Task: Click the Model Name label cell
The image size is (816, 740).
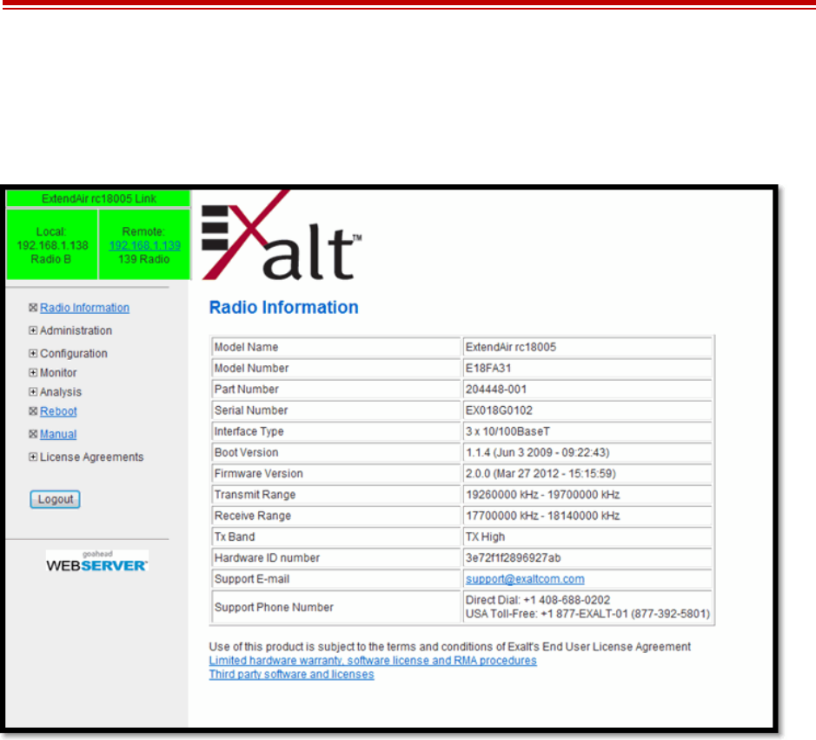Action: tap(335, 347)
